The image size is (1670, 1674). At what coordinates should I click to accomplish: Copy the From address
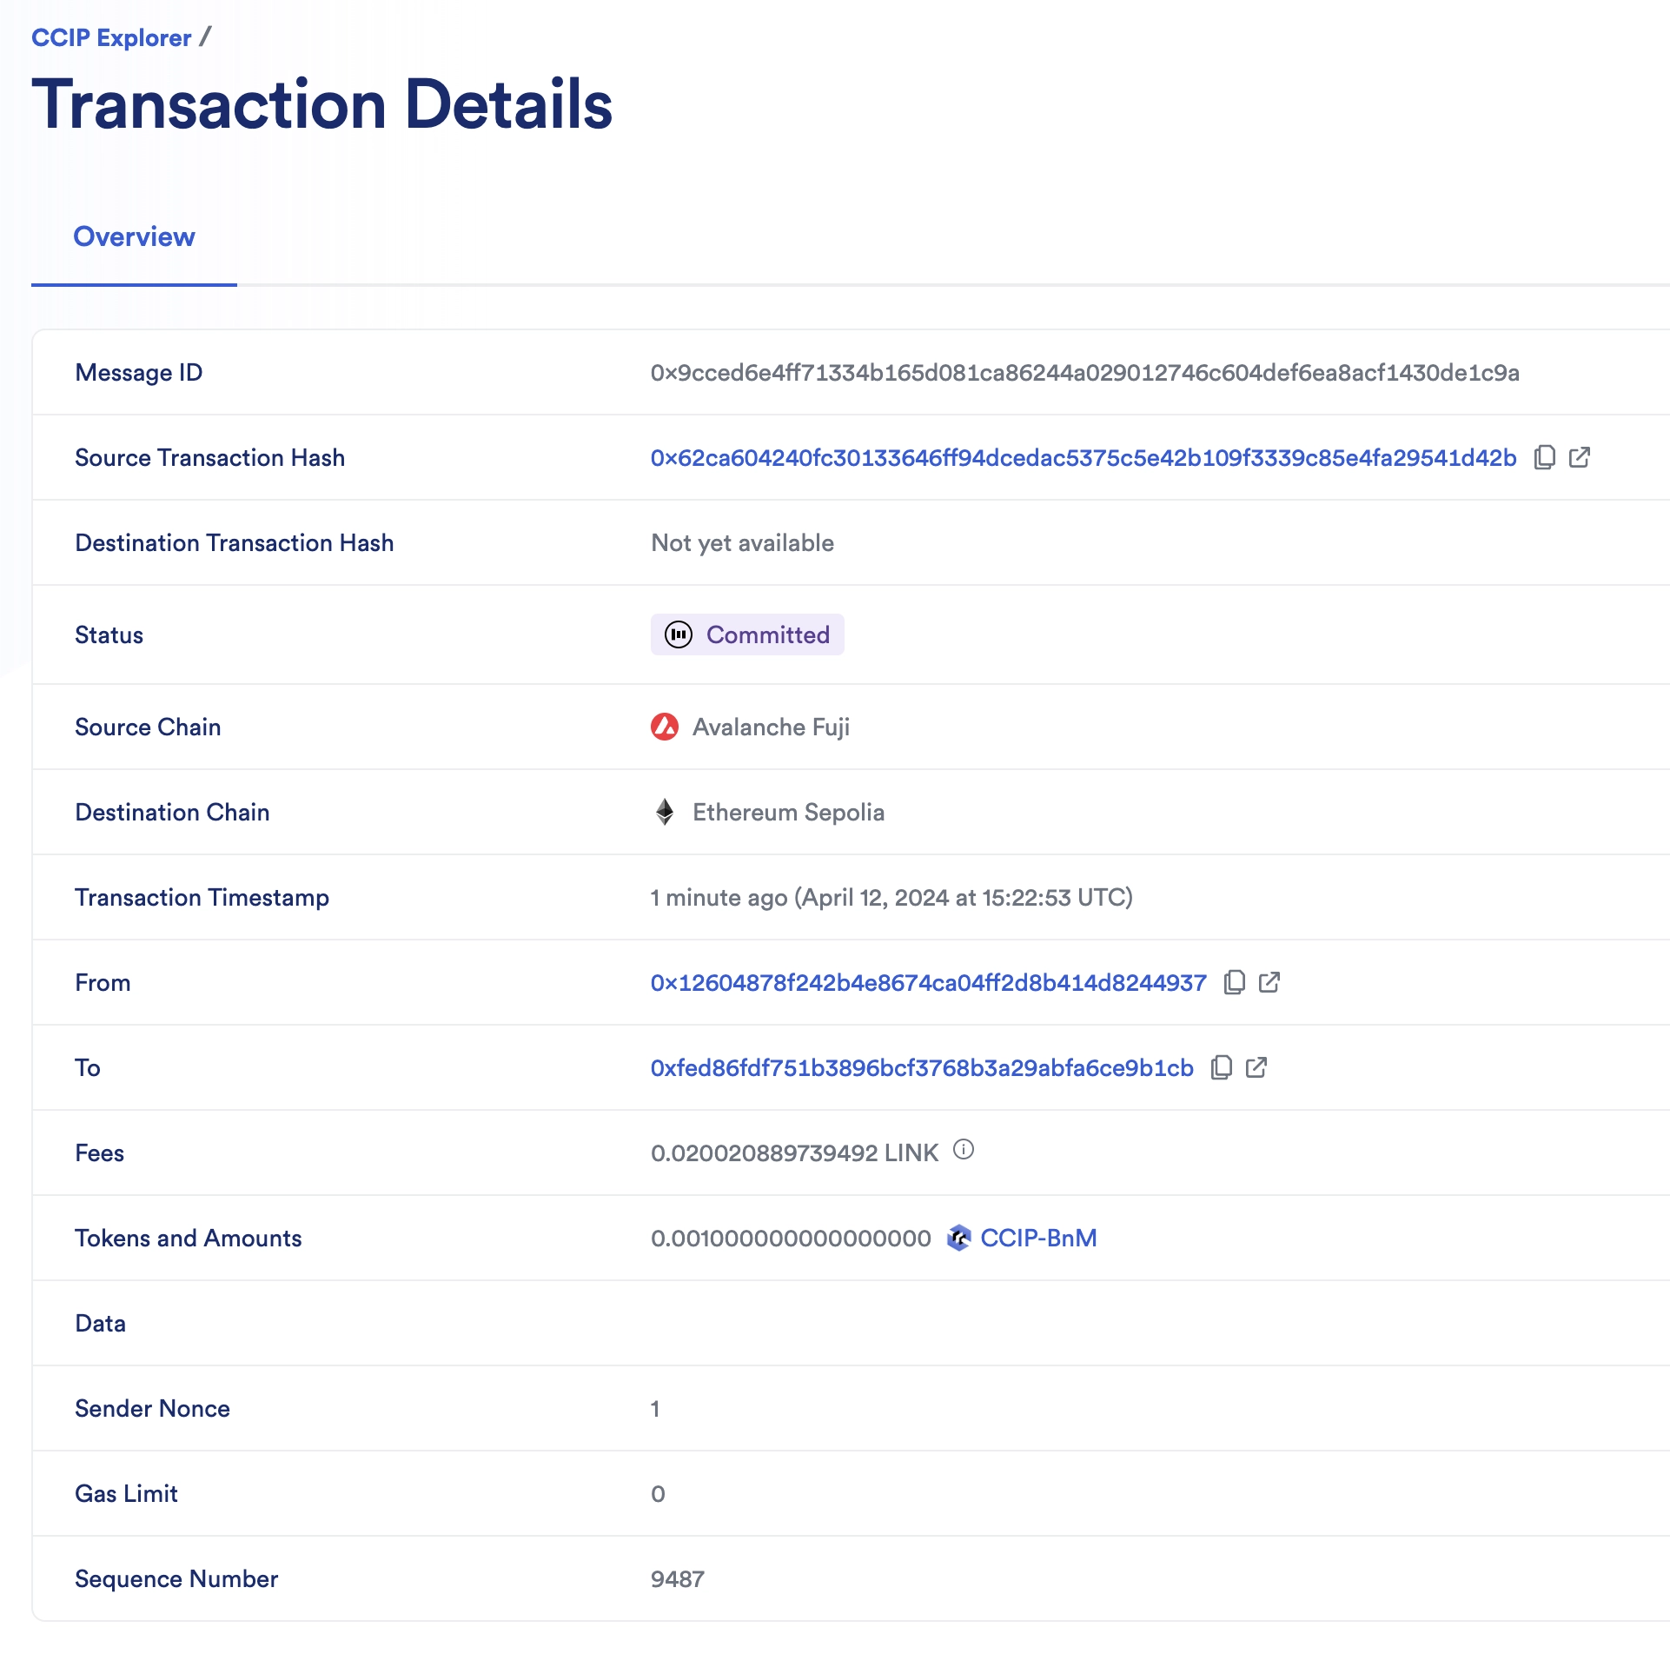[x=1236, y=982]
